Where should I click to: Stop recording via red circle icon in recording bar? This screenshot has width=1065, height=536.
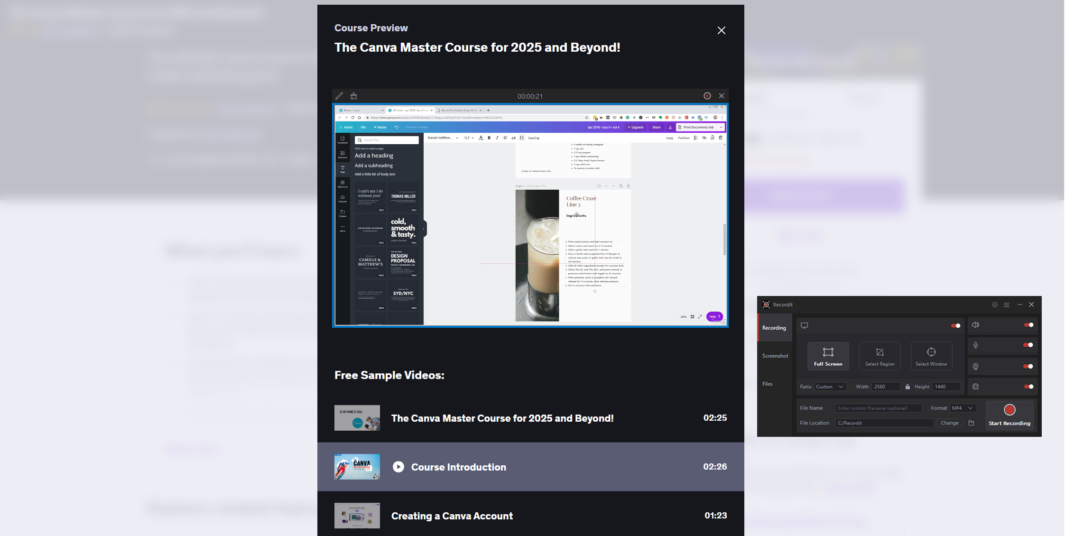(x=707, y=96)
